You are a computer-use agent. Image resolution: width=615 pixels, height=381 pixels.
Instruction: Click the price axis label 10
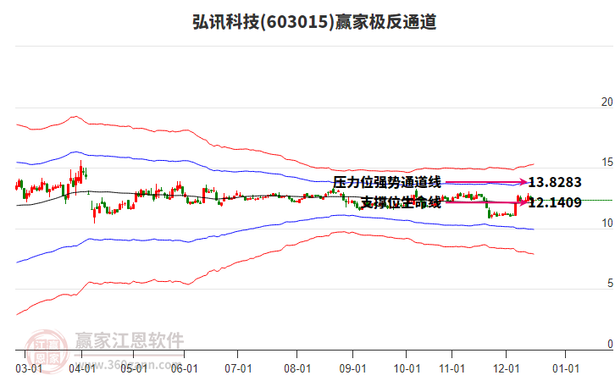607,223
